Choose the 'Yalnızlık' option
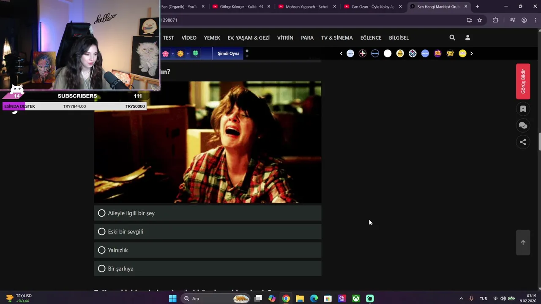 click(208, 250)
